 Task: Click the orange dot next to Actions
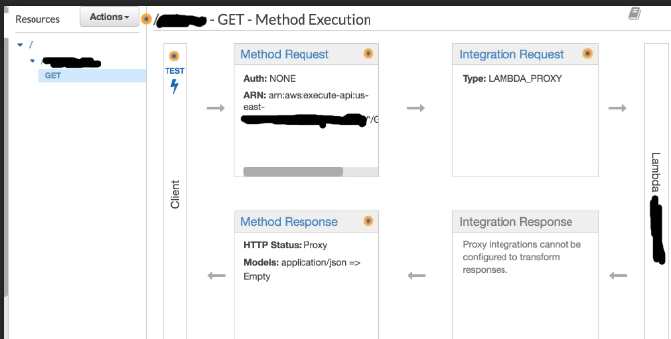[x=146, y=19]
